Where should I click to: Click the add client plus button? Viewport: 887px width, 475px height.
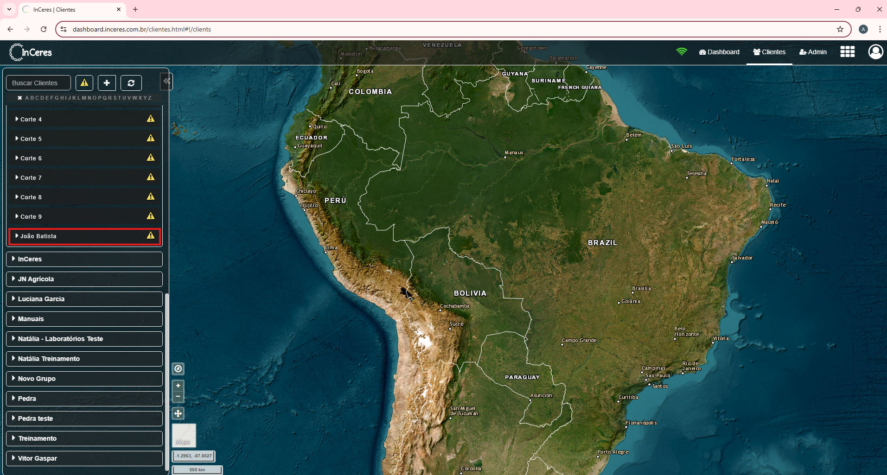[107, 83]
